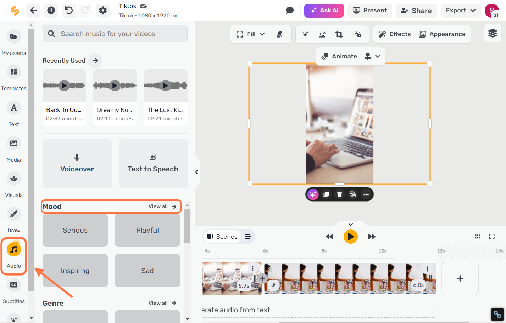Open Draw sidebar tool
This screenshot has height=323, width=506.
tap(14, 220)
